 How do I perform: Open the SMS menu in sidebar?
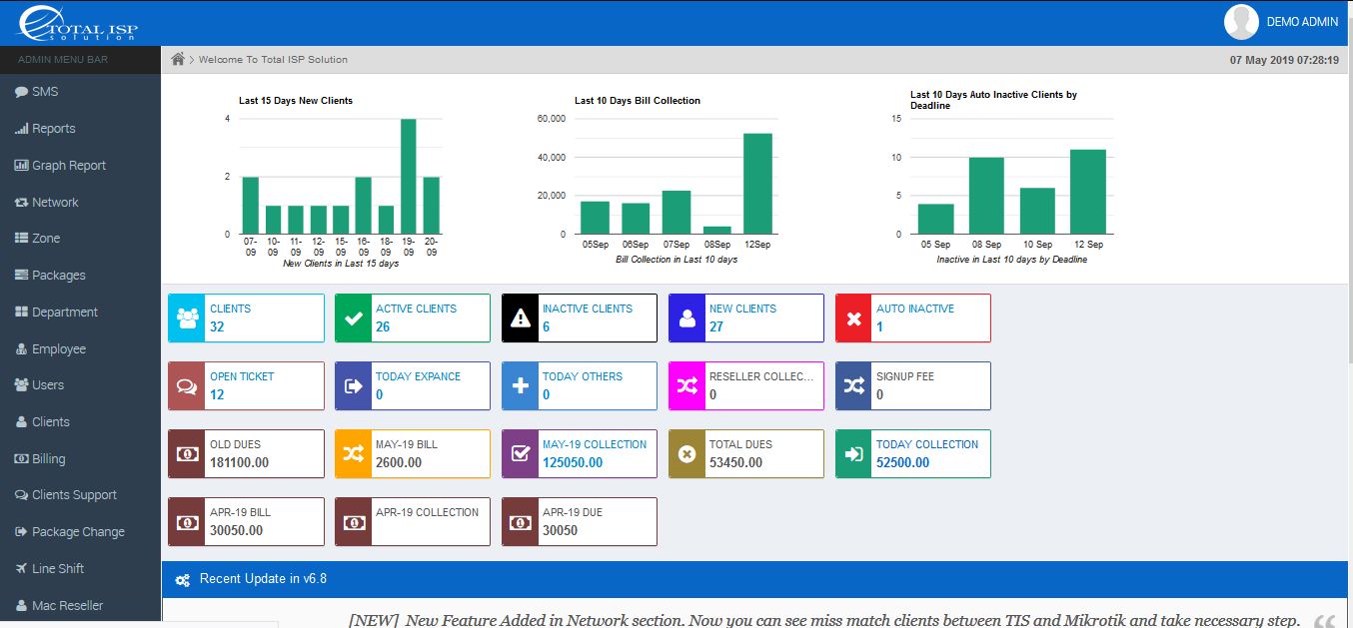tap(45, 92)
